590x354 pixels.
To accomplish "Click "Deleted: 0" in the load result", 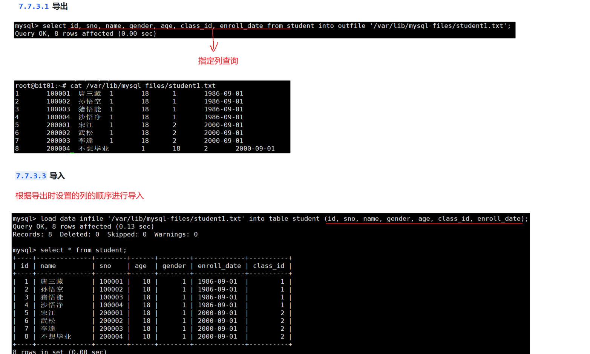I will pos(80,235).
